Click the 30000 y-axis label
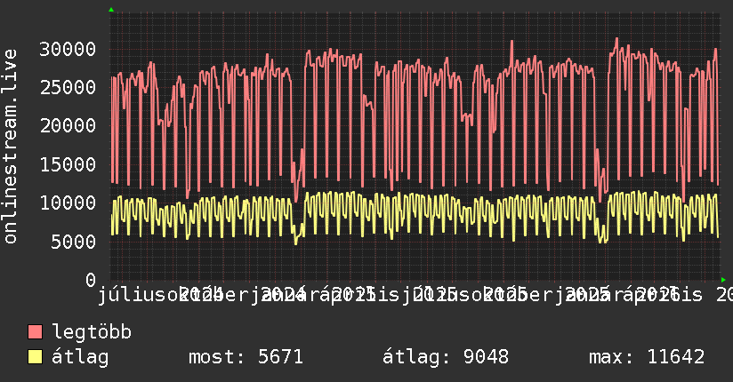Viewport: 733px width, 382px height. 68,49
